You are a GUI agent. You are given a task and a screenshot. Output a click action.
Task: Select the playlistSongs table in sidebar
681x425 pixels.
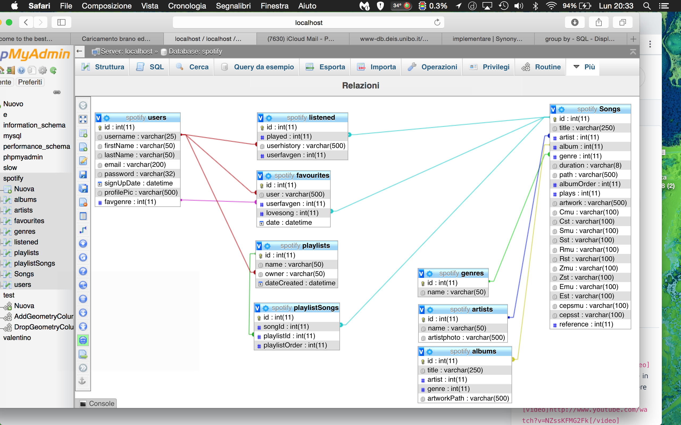[x=34, y=263]
